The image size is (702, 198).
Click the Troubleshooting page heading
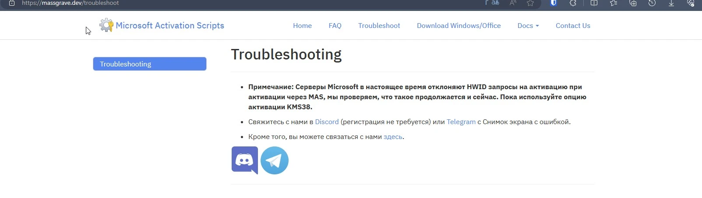286,54
